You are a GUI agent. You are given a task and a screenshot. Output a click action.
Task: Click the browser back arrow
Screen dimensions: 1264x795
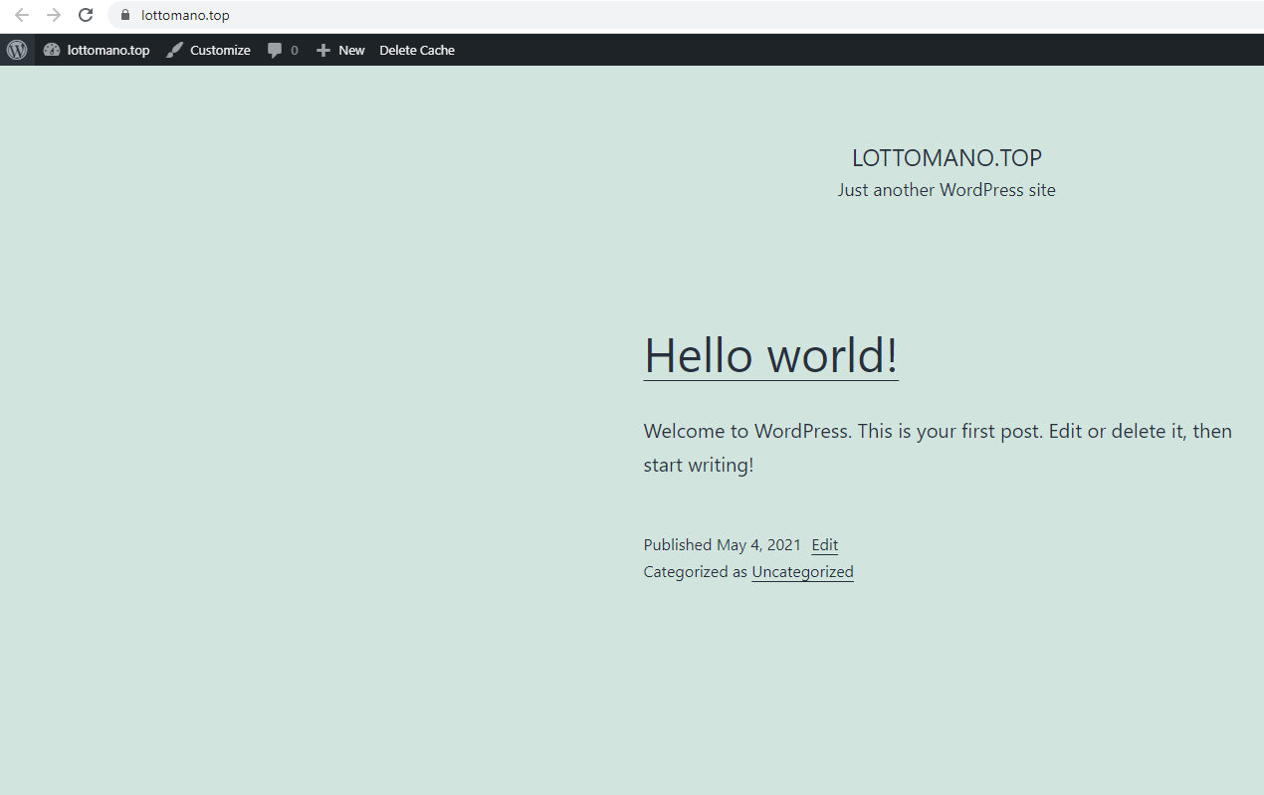(x=22, y=15)
